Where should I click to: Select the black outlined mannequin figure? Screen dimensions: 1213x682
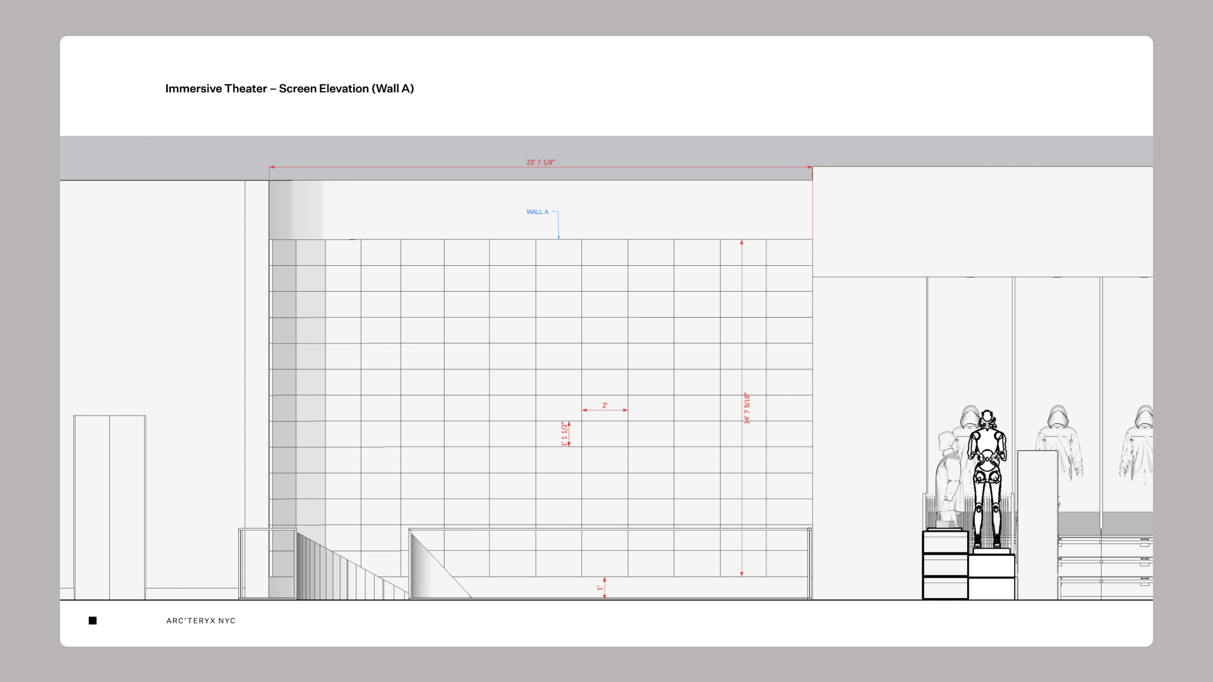[x=987, y=478]
